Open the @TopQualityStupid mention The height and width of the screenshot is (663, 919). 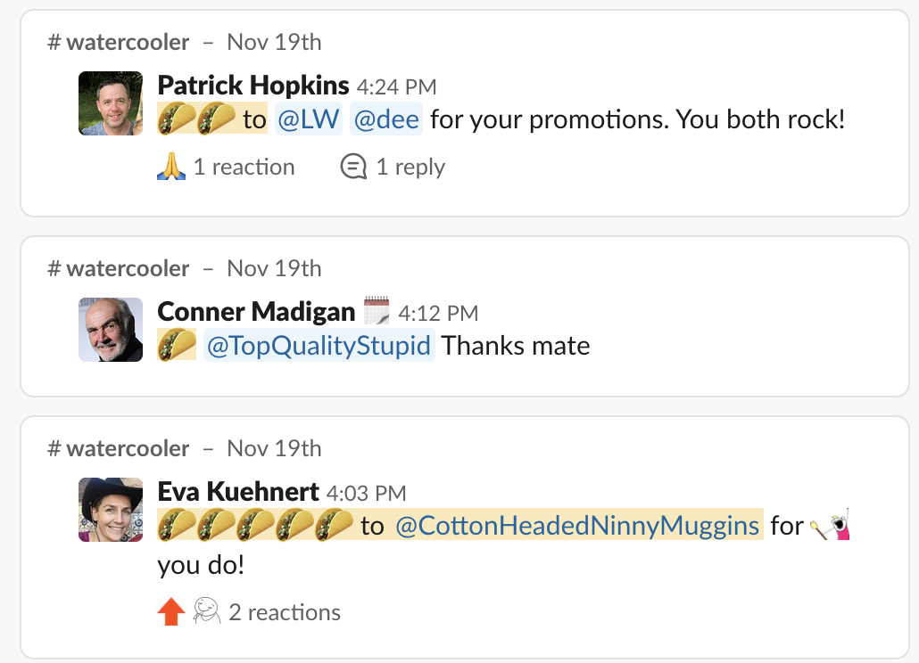pyautogui.click(x=319, y=345)
